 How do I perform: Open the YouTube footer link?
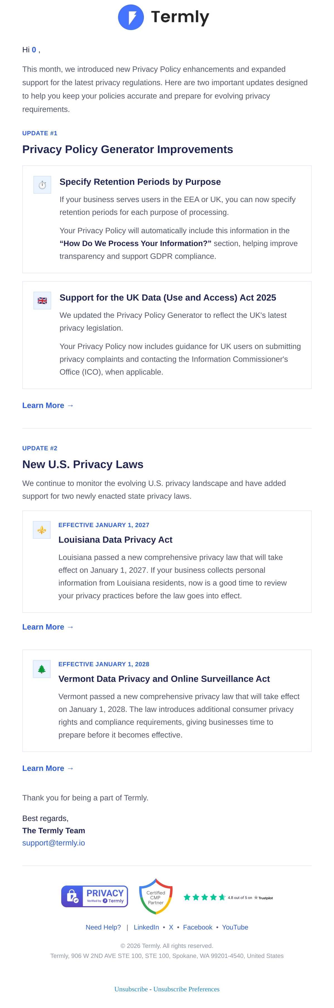click(235, 927)
